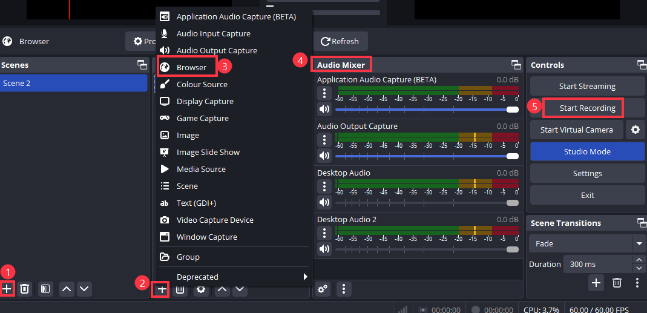Image resolution: width=647 pixels, height=313 pixels.
Task: Mute Desktop Audio 2 speaker icon
Action: [x=324, y=249]
